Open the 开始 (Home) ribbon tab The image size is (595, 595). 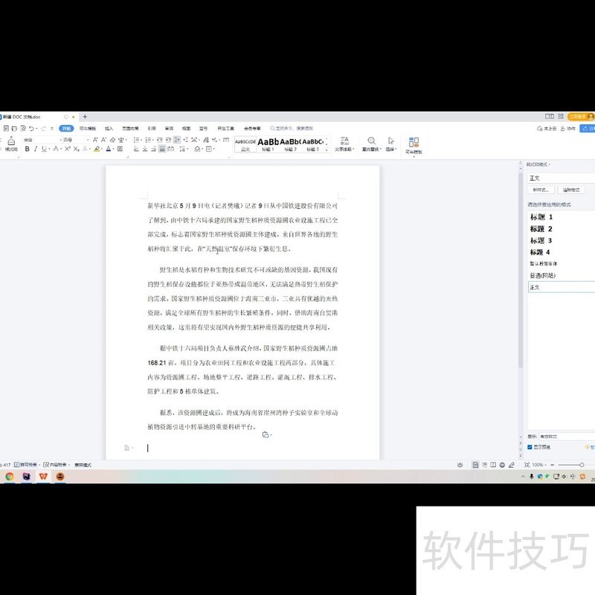point(66,128)
